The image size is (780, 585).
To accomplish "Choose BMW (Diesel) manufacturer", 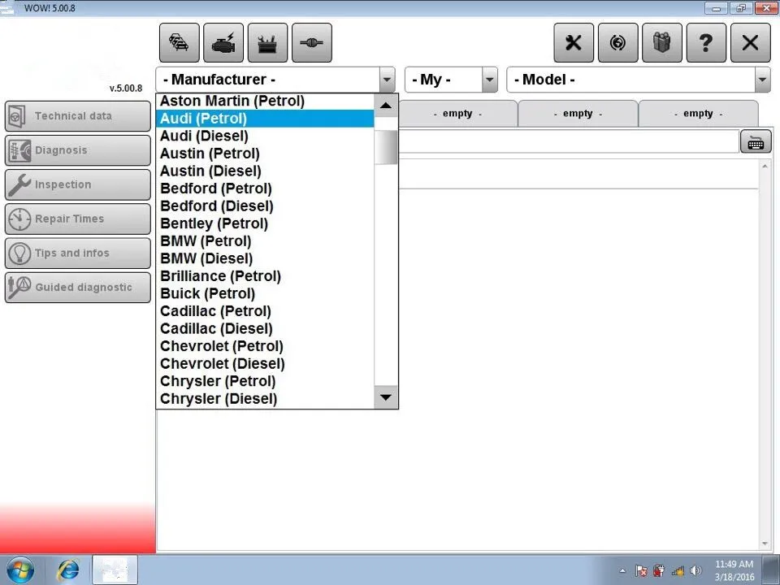I will point(265,258).
